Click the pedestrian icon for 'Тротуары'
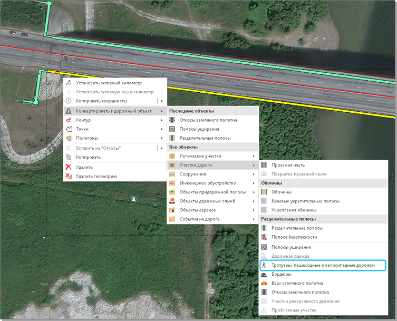Image resolution: width=397 pixels, height=321 pixels. tap(264, 265)
